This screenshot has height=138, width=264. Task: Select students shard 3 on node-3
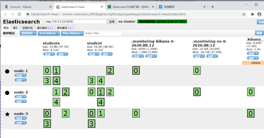tap(47, 124)
